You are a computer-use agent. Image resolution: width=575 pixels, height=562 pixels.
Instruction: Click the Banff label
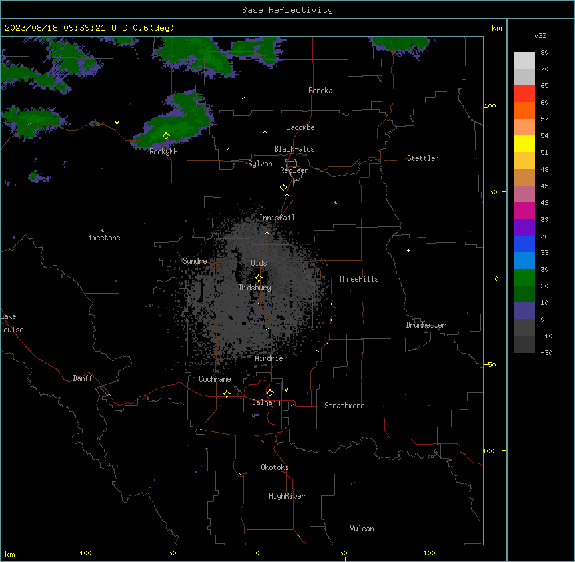[x=83, y=378]
